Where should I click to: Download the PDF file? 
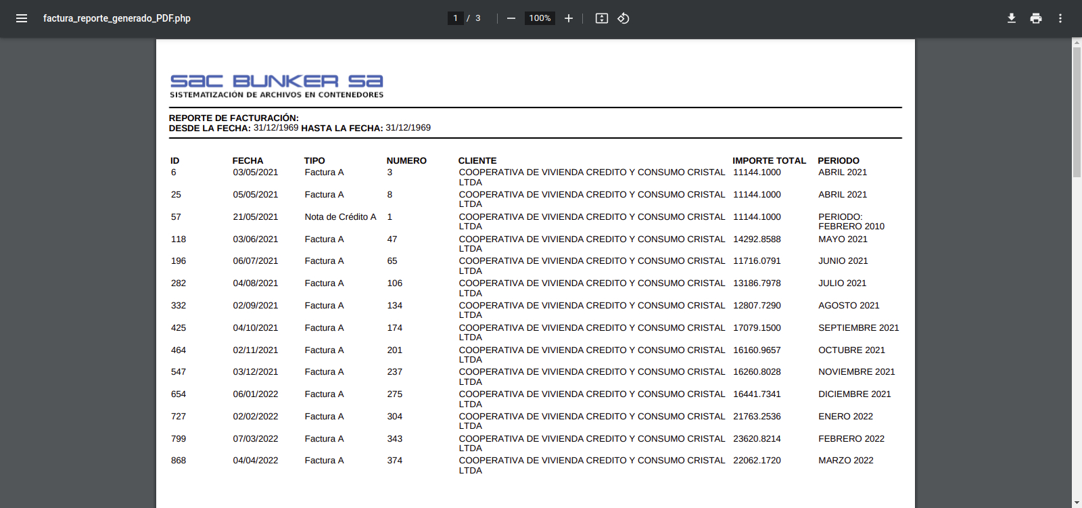click(1012, 18)
